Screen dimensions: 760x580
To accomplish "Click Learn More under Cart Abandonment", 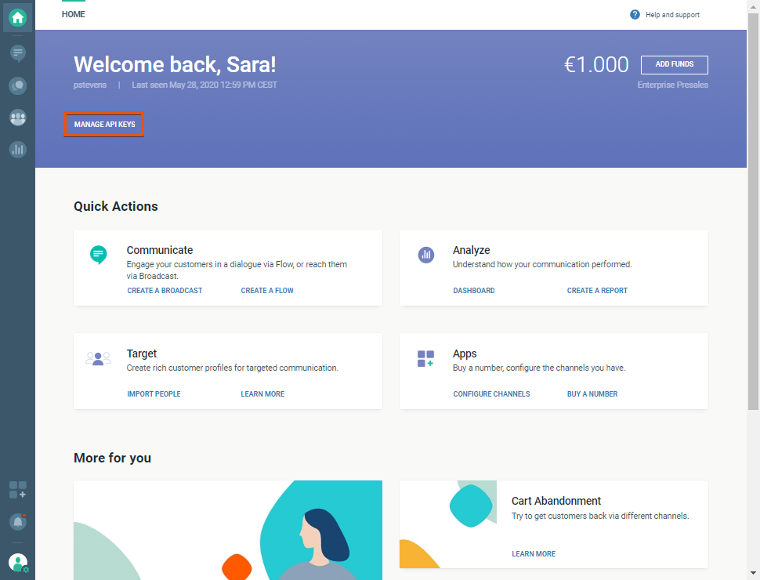I will pyautogui.click(x=534, y=554).
